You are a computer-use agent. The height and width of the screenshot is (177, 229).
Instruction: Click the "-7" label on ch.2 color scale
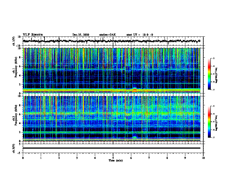pyautogui.click(x=213, y=137)
